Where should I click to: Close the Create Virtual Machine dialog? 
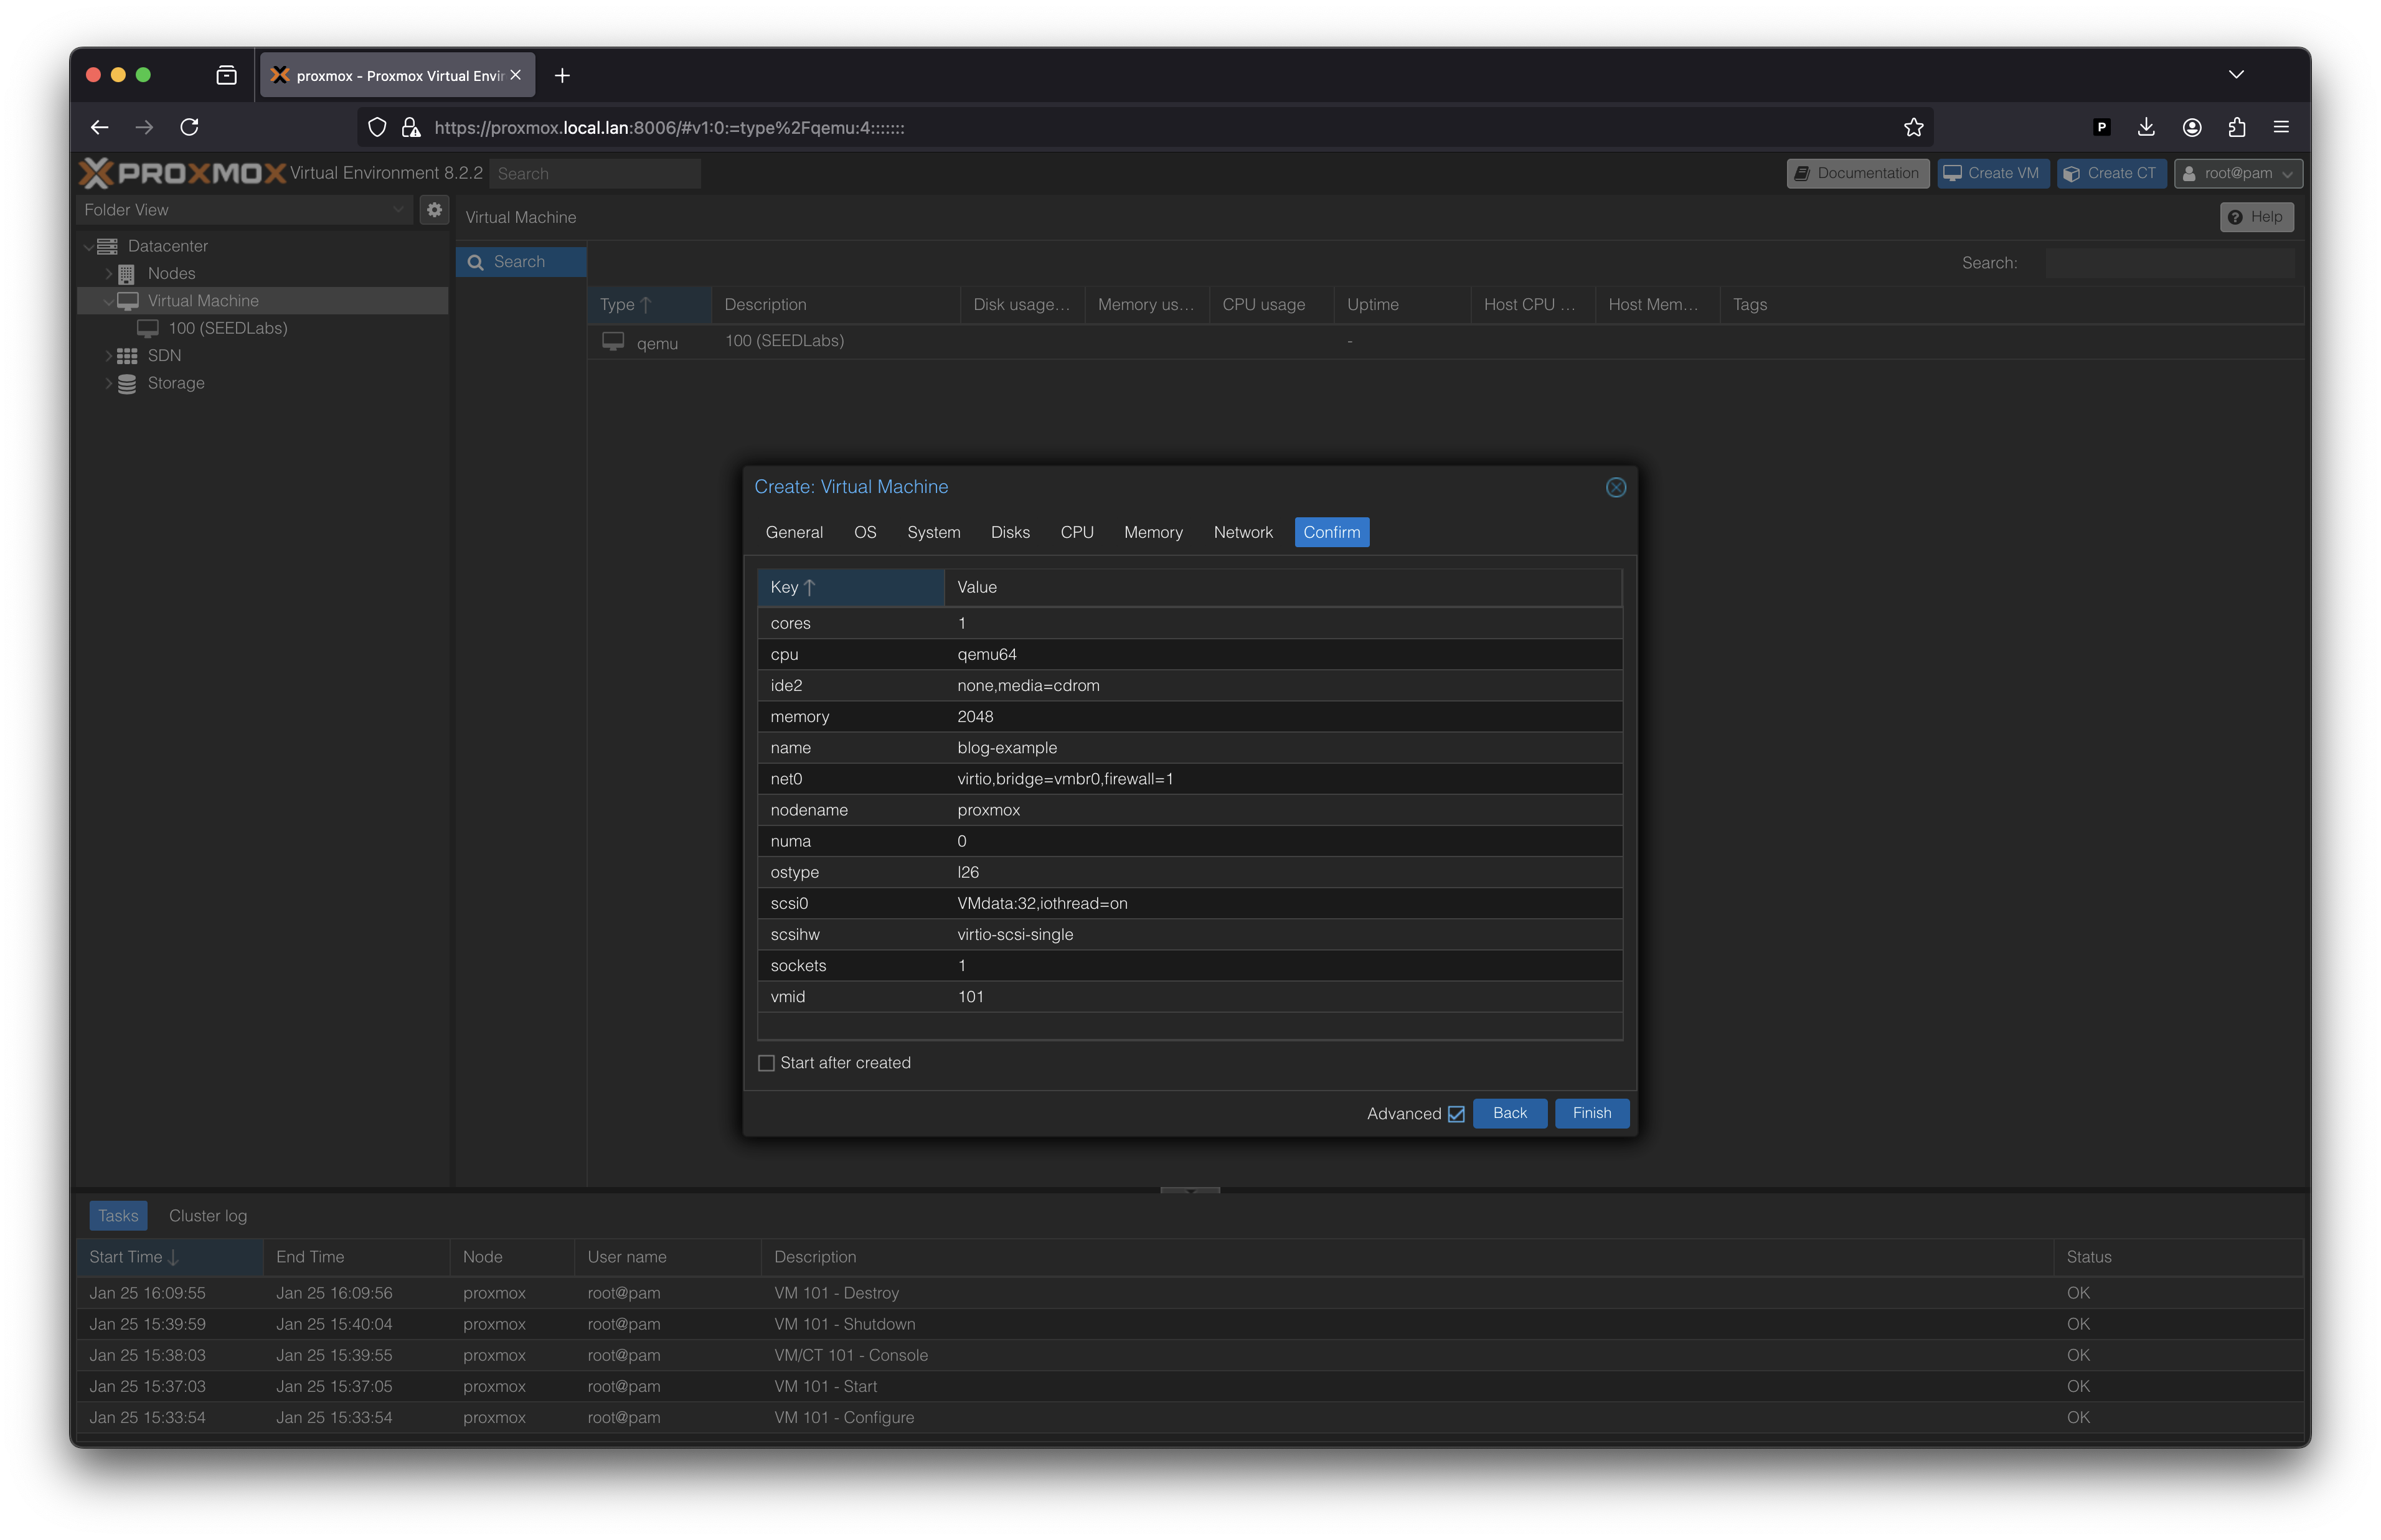pyautogui.click(x=1615, y=487)
